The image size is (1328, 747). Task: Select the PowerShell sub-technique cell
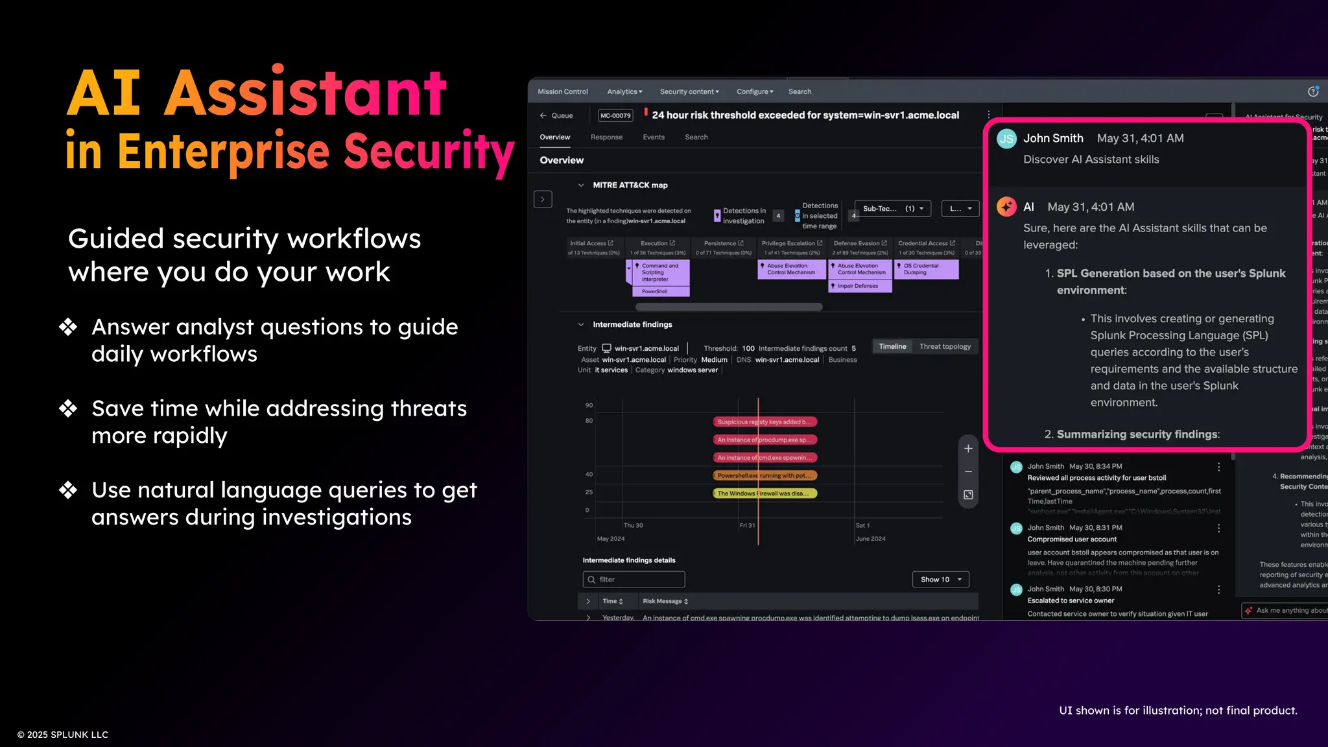[x=661, y=292]
